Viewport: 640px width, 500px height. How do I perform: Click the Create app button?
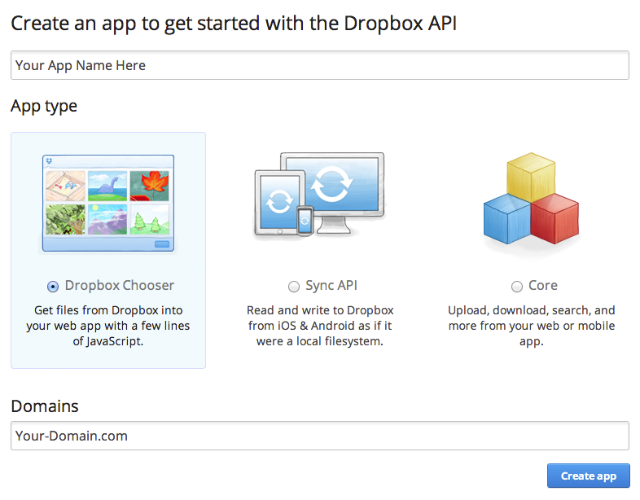[x=589, y=476]
